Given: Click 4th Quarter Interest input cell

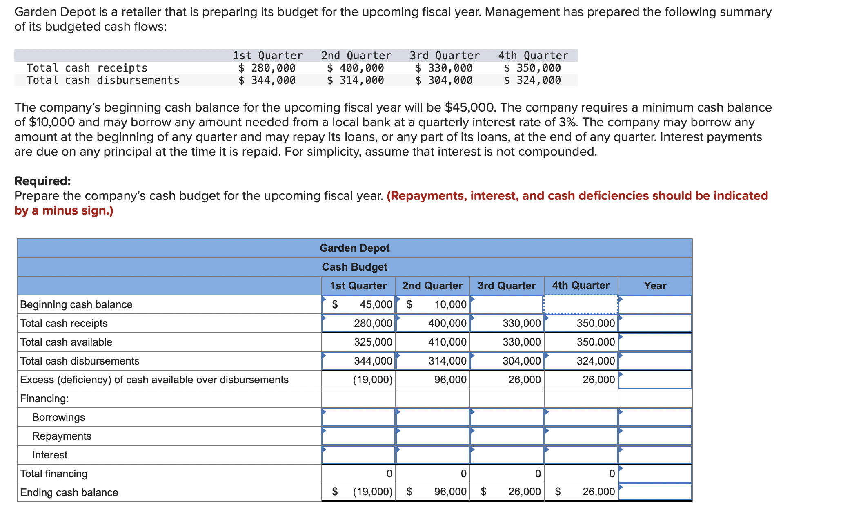Looking at the screenshot, I should point(581,455).
